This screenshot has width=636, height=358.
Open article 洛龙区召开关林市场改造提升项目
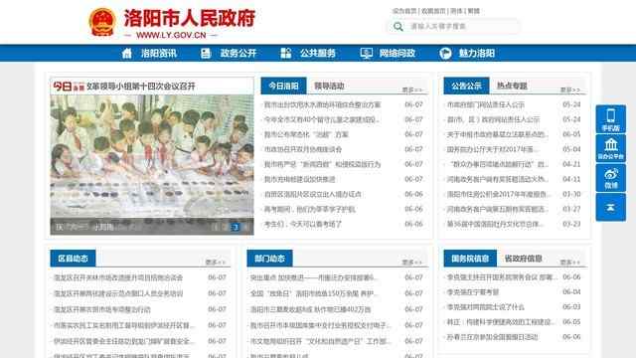[x=118, y=277]
